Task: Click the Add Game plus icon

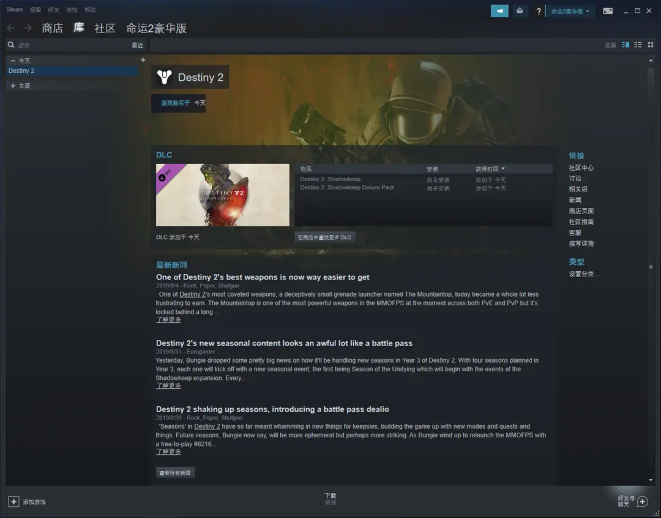Action: [x=13, y=501]
